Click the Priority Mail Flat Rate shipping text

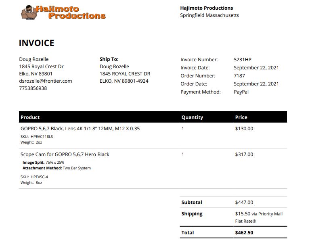259,217
